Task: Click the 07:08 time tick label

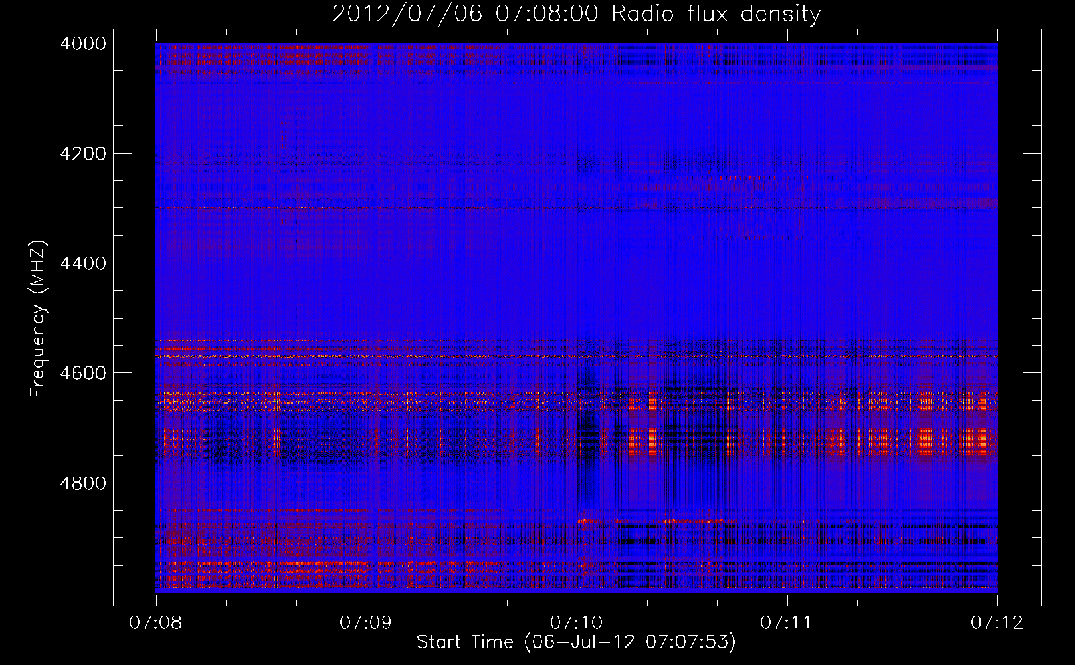Action: (x=155, y=622)
